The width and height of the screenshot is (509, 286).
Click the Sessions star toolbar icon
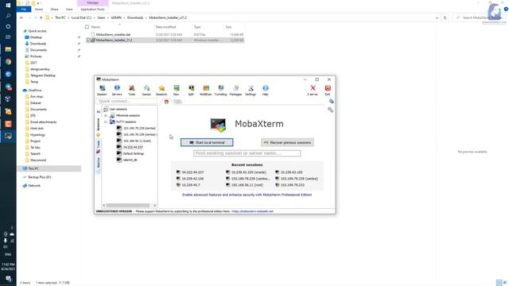coord(161,90)
